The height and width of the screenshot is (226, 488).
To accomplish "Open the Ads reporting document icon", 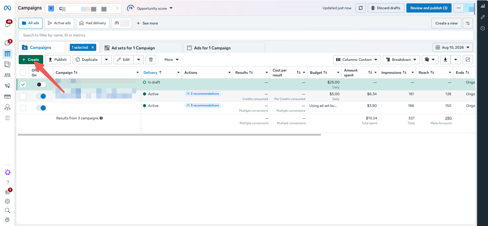I will (7, 64).
